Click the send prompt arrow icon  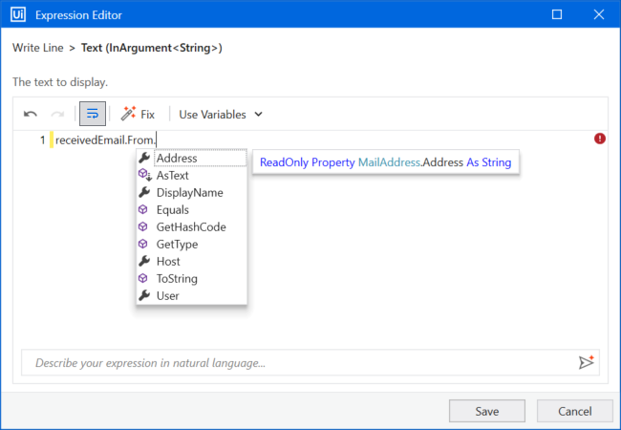click(587, 362)
